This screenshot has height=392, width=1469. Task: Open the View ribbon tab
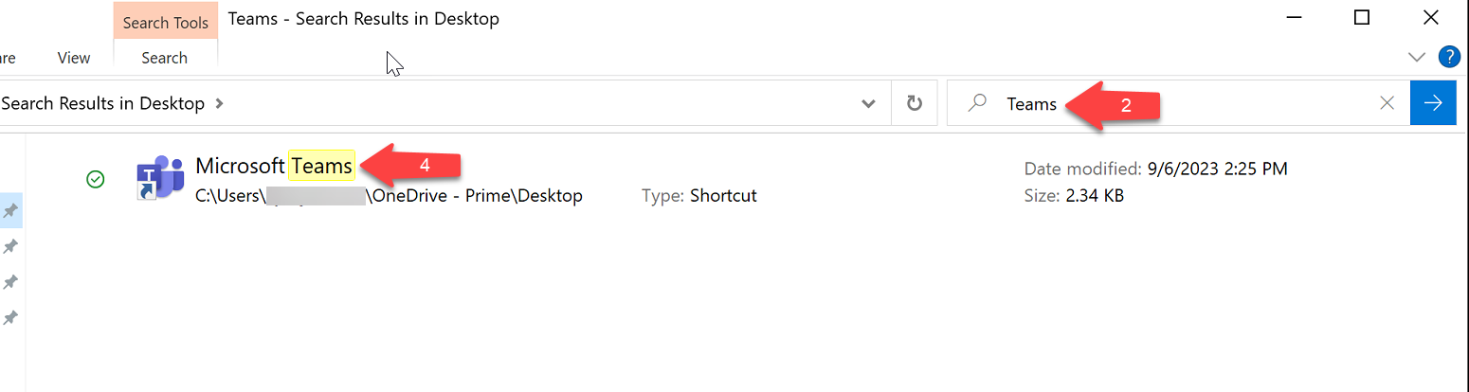click(74, 58)
